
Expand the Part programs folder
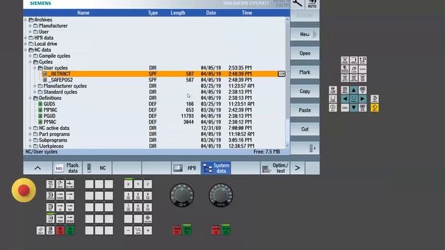tap(30, 134)
